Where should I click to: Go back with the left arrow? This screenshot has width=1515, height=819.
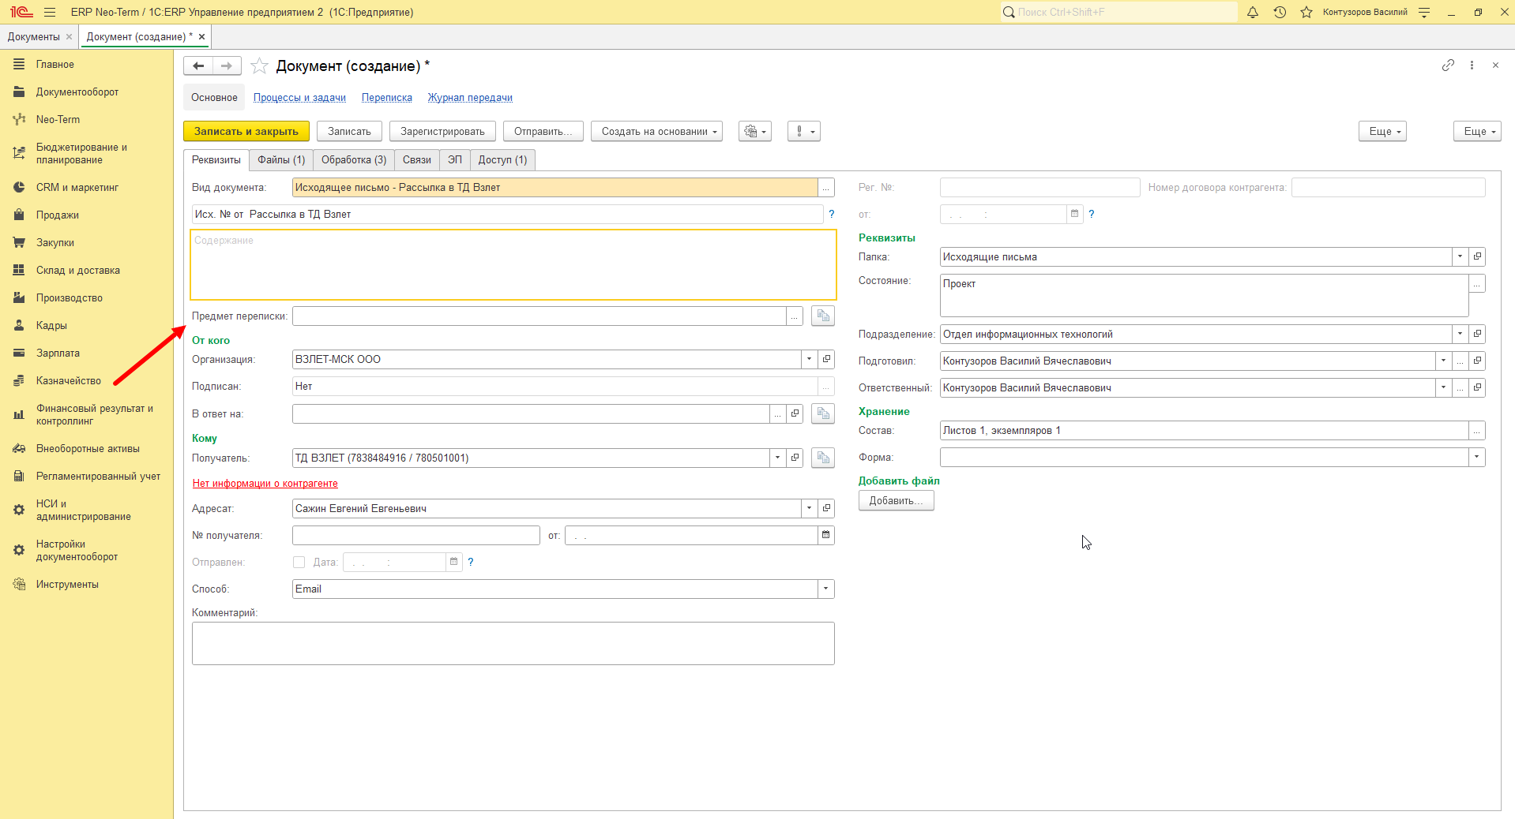tap(198, 65)
